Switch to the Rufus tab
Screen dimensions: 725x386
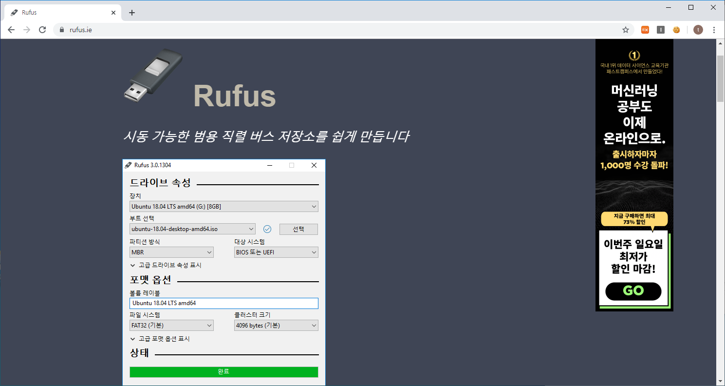pos(62,13)
